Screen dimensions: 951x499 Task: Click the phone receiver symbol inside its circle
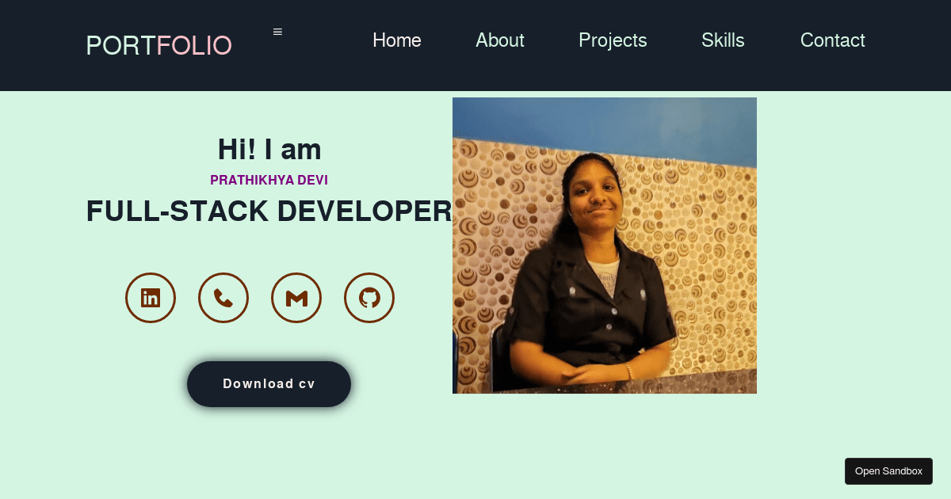pyautogui.click(x=223, y=298)
